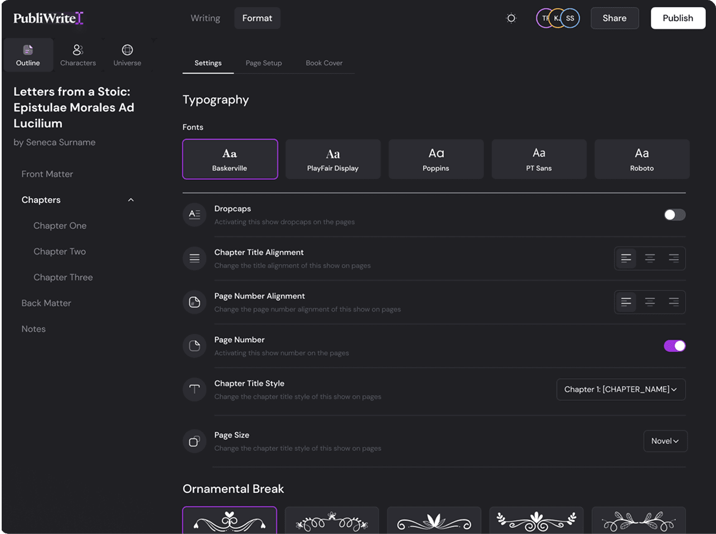Image resolution: width=716 pixels, height=534 pixels.
Task: Click the Share button
Action: point(615,18)
